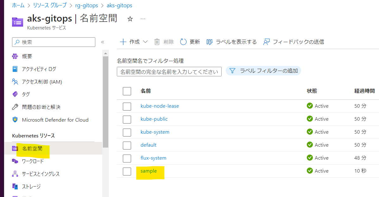Select Microsoft Defender for Cloud menu item
The image size is (379, 197).
[55, 120]
